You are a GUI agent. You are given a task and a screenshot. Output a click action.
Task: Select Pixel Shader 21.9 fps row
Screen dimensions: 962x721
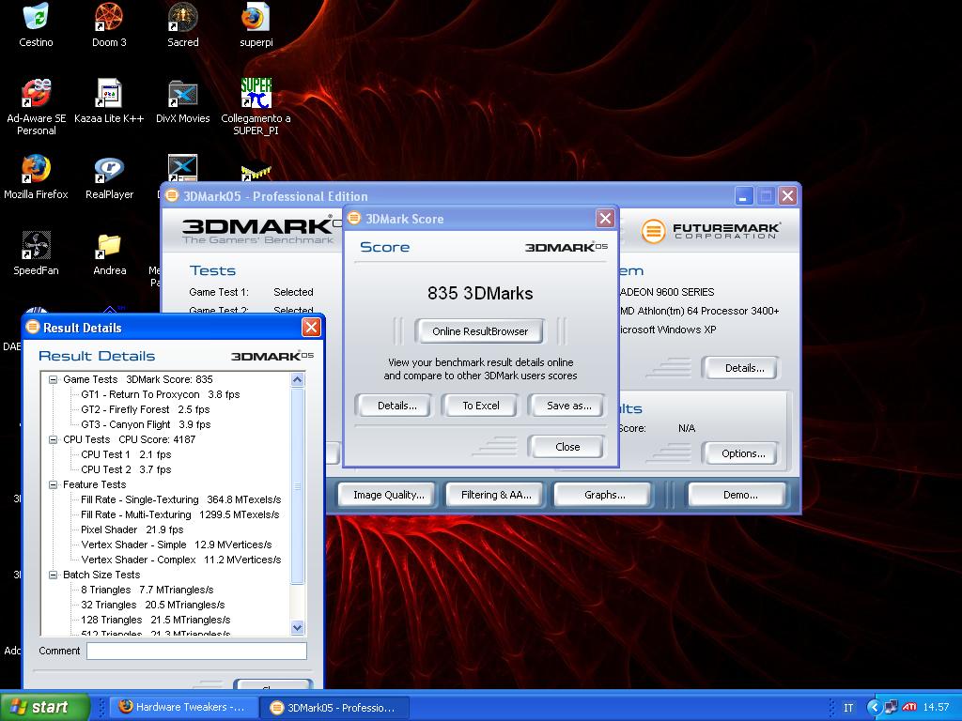click(132, 529)
